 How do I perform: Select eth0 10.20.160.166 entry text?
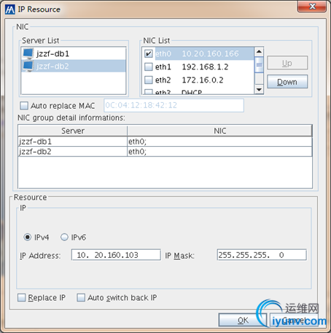197,53
